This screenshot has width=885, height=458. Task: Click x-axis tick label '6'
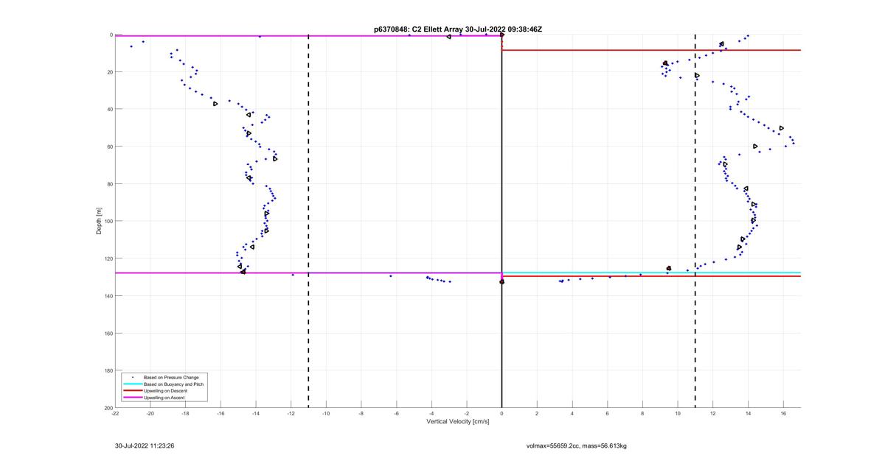tap(608, 414)
